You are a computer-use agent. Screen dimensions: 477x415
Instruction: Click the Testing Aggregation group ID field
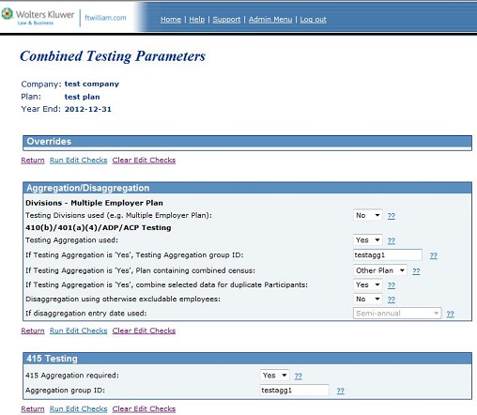click(388, 255)
